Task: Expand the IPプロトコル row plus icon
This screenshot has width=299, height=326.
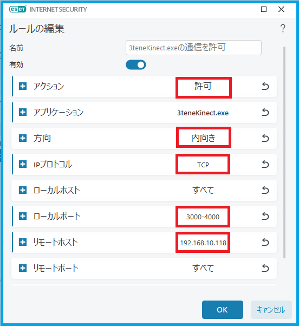Action: (x=23, y=164)
